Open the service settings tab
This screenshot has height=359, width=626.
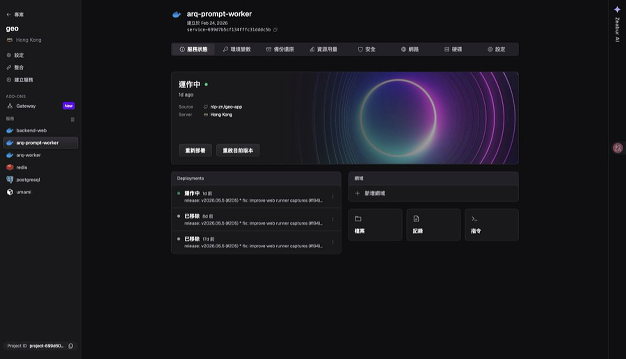pyautogui.click(x=496, y=49)
